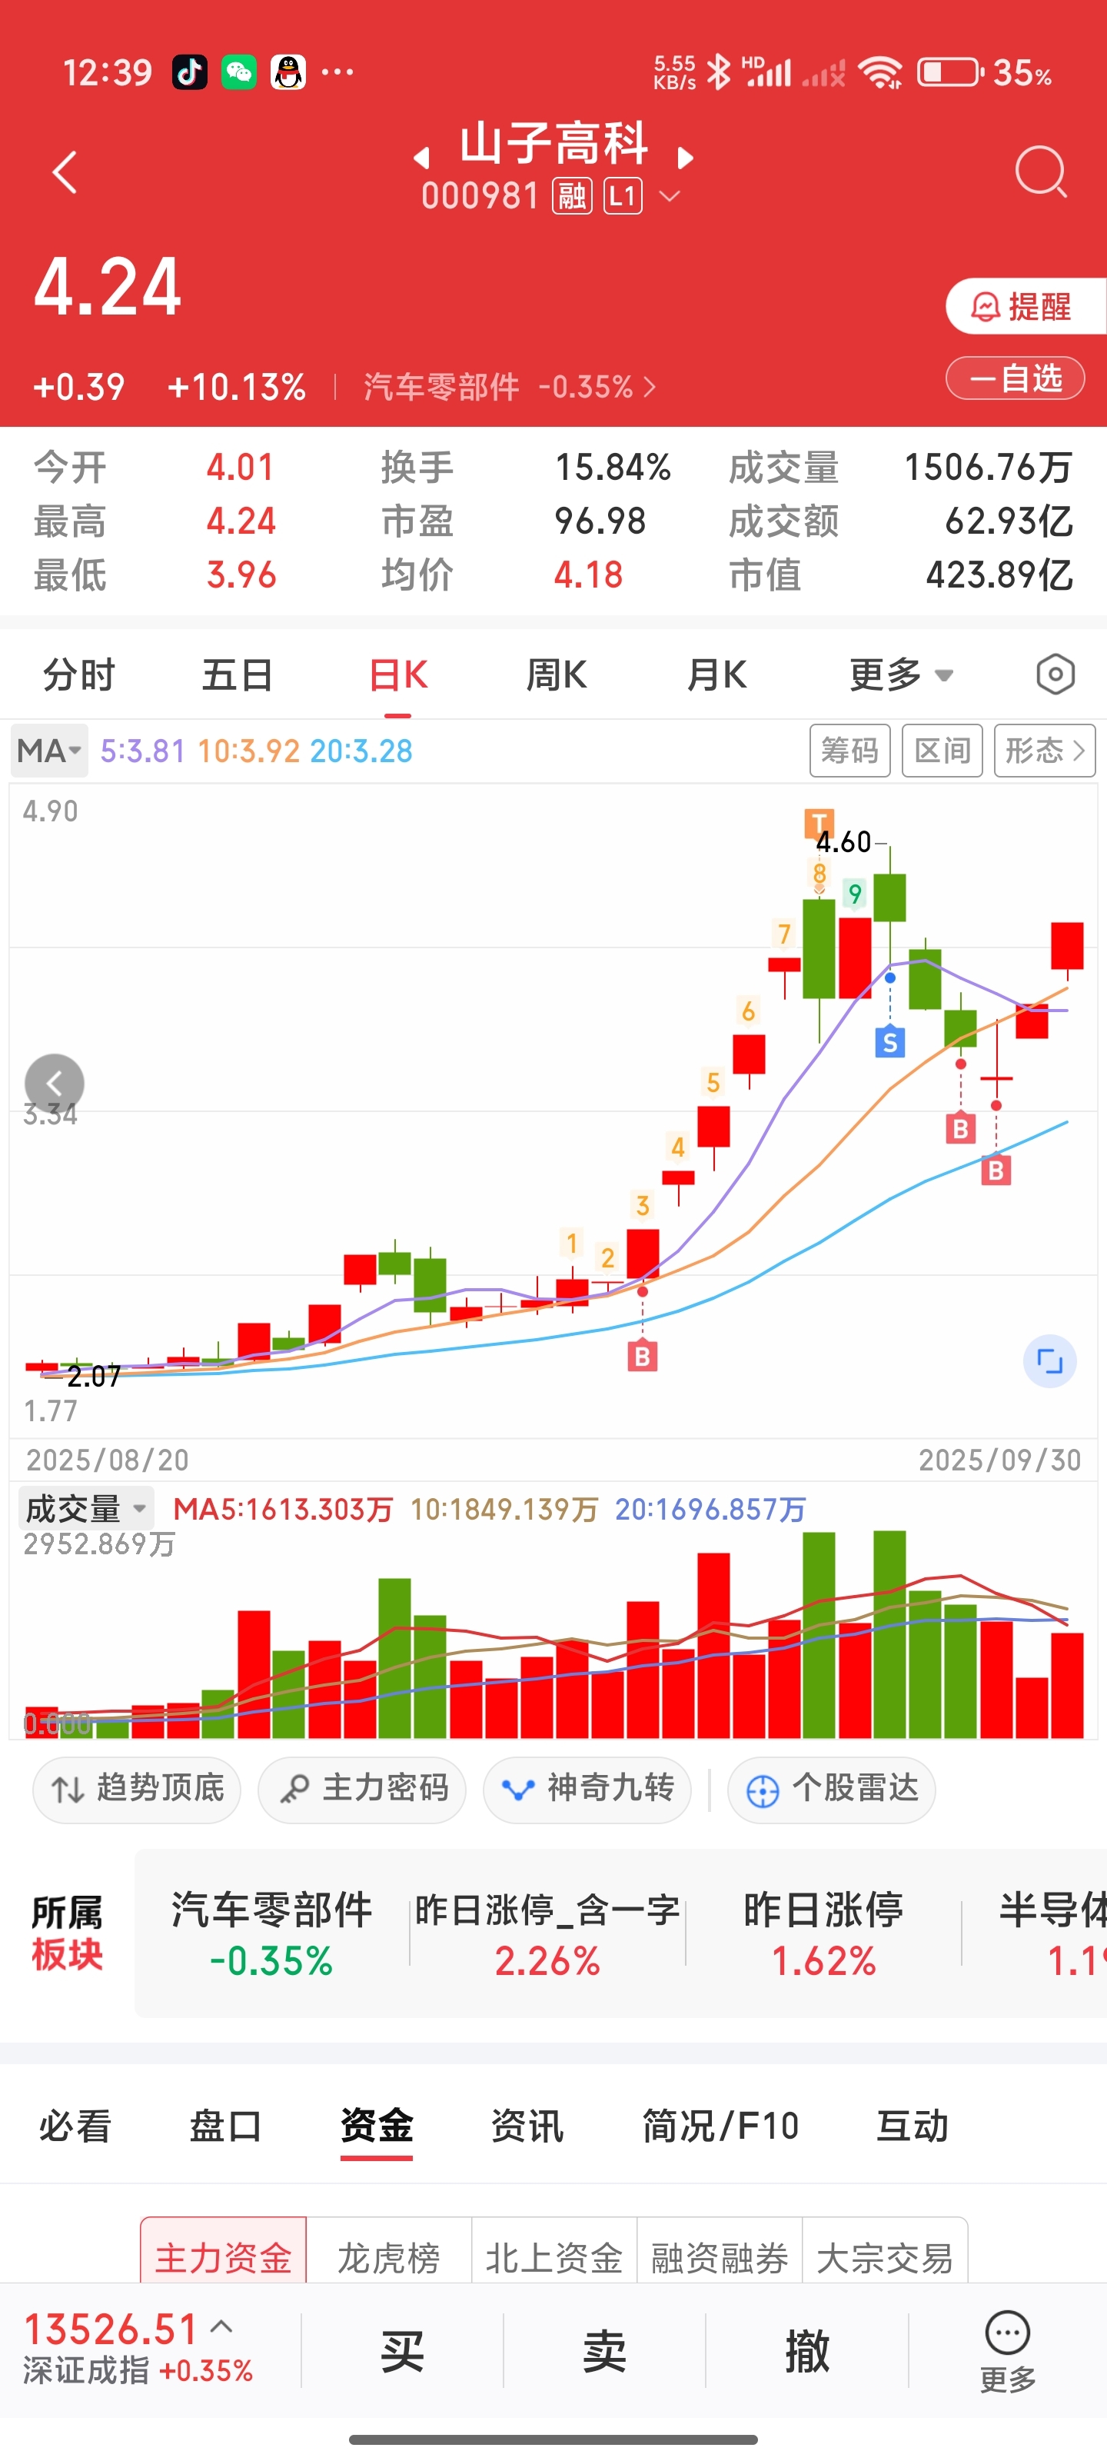Tap the blue S sell marker
Screen dimensions: 1107x2461
pyautogui.click(x=890, y=1042)
